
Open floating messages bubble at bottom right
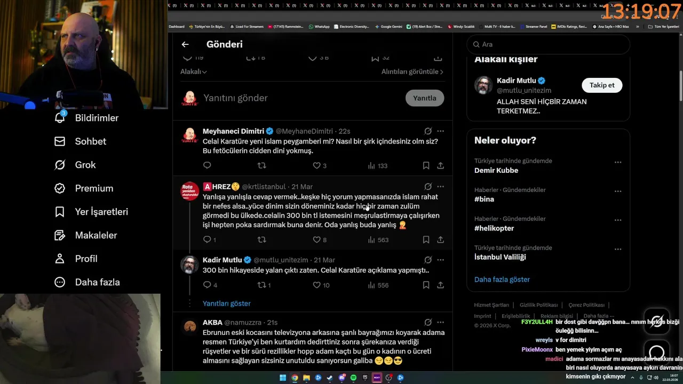point(657,352)
